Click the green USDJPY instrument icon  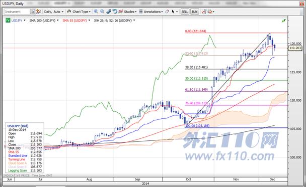click(8, 21)
